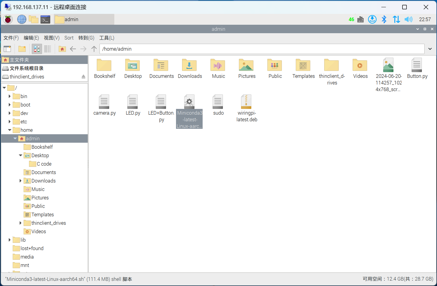The width and height of the screenshot is (437, 286).
Task: Open the 编辑(E) menu
Action: pyautogui.click(x=31, y=38)
